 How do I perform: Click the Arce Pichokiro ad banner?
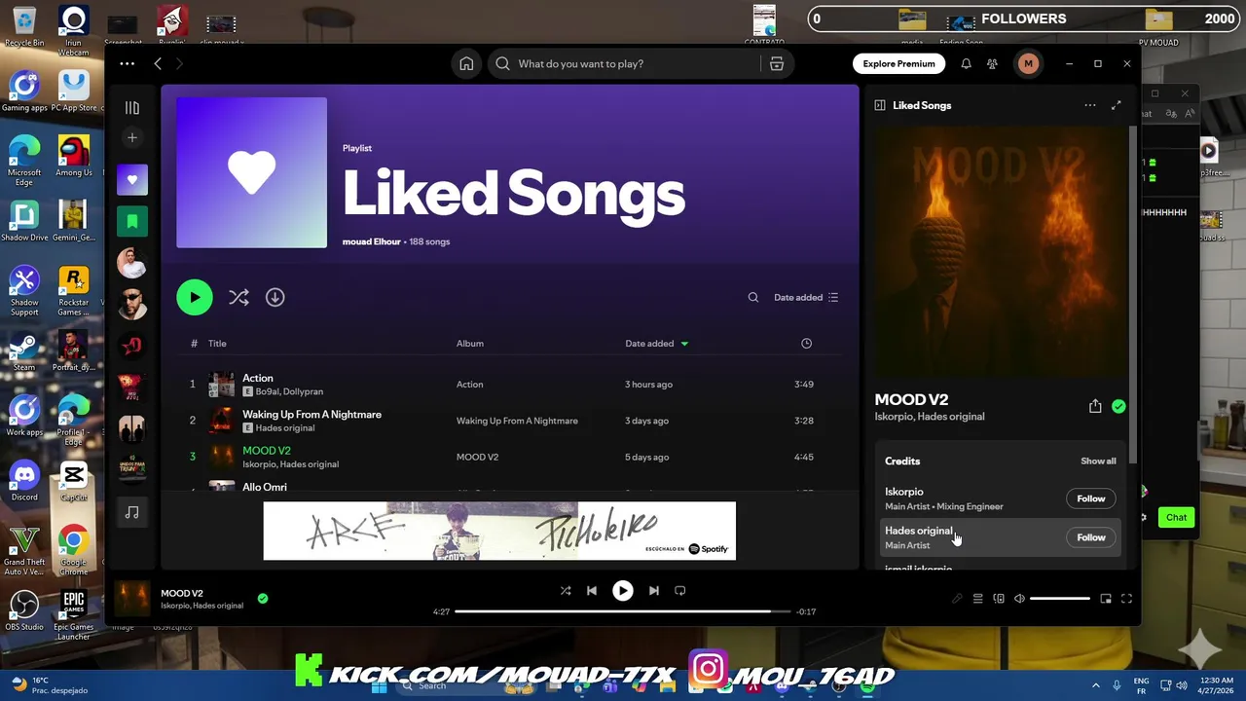click(x=499, y=531)
